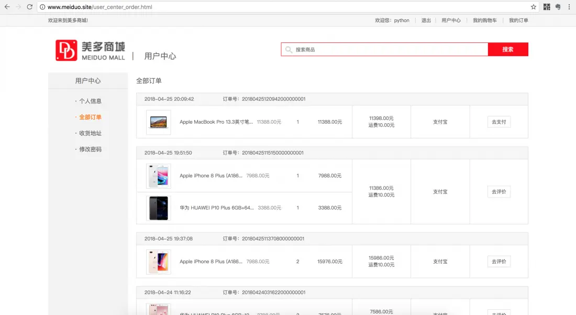Click the 2018-04-25 20:09:42 order date
Viewport: 576px width, 315px height.
coord(169,99)
